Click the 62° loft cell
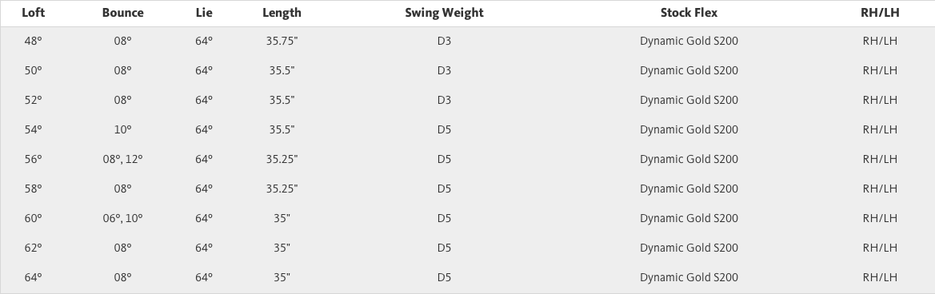 [34, 248]
